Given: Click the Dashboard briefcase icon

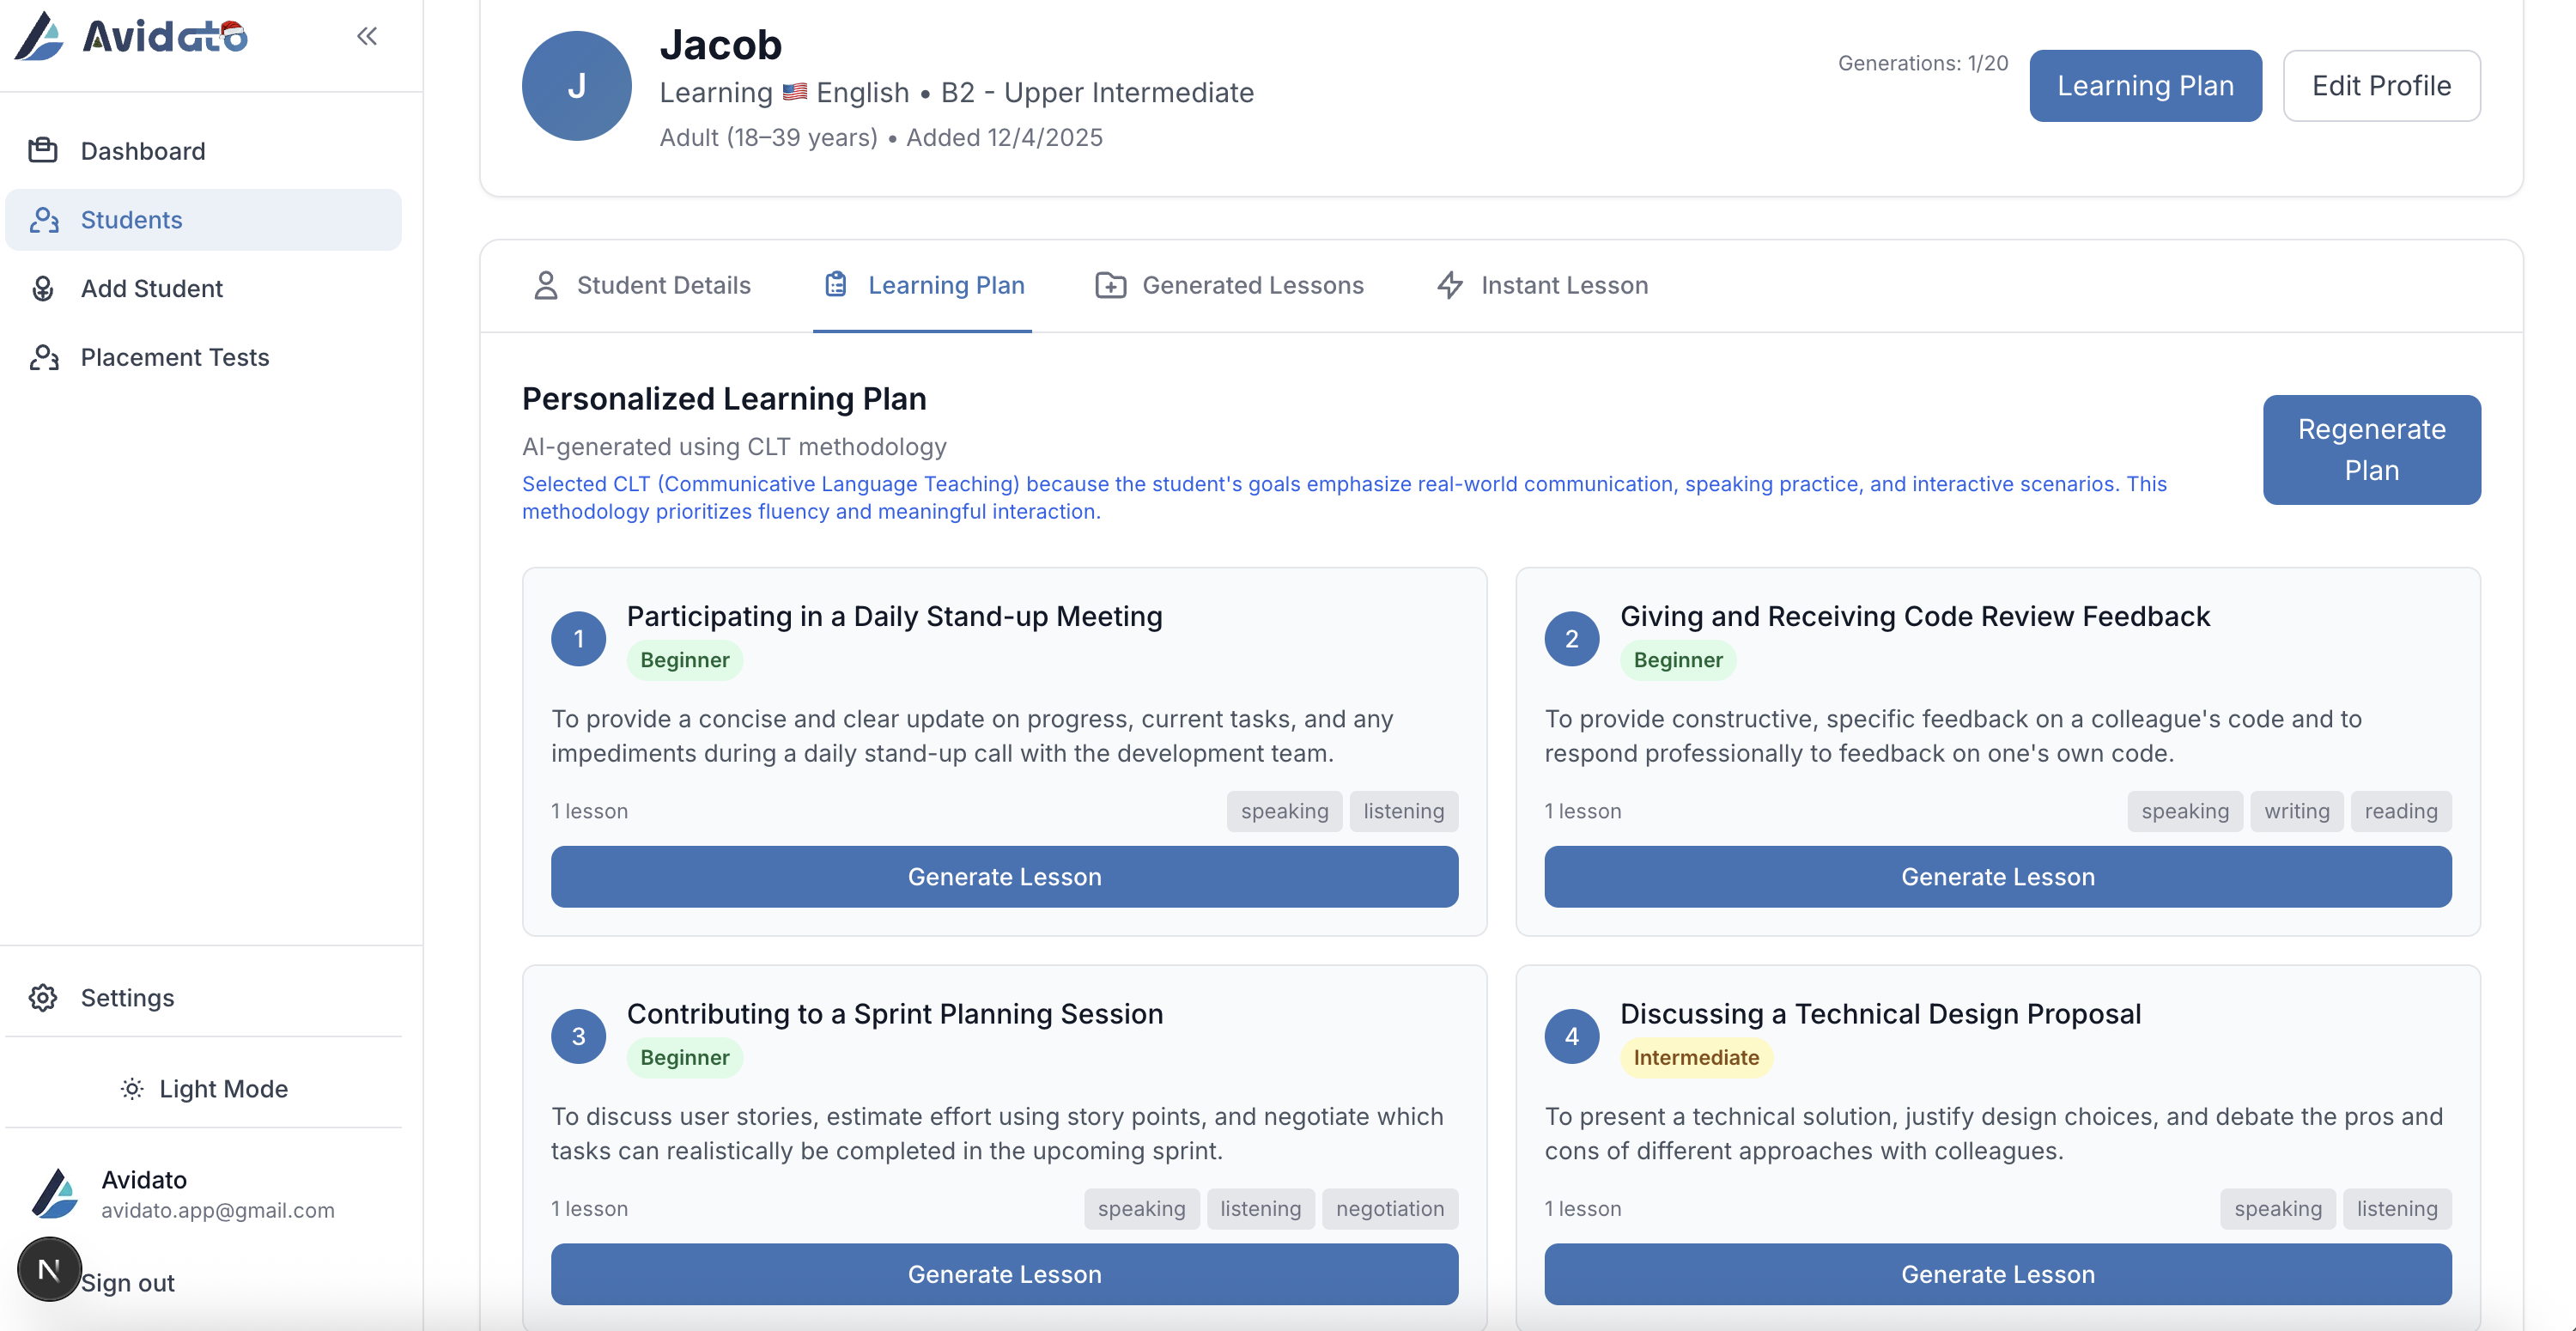Looking at the screenshot, I should click(43, 151).
